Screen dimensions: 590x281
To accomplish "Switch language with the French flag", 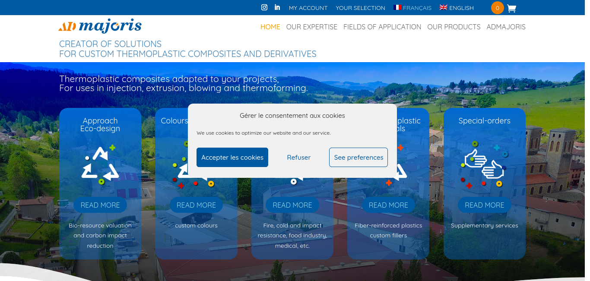I will pyautogui.click(x=397, y=8).
